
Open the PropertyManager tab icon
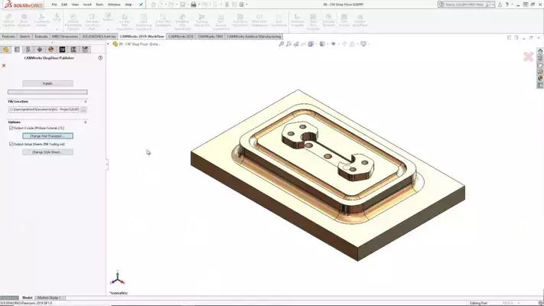coord(17,50)
